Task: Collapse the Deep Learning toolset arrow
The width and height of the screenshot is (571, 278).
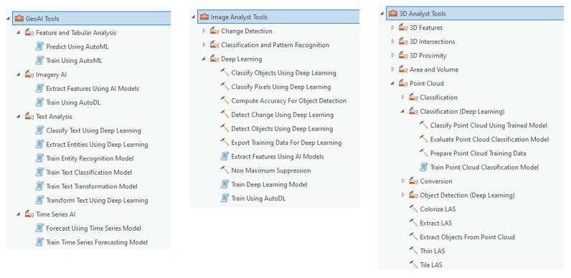Action: coord(204,59)
